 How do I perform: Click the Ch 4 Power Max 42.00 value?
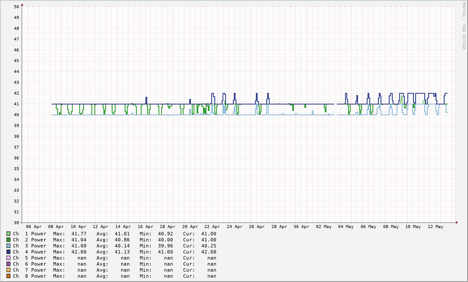click(x=79, y=252)
